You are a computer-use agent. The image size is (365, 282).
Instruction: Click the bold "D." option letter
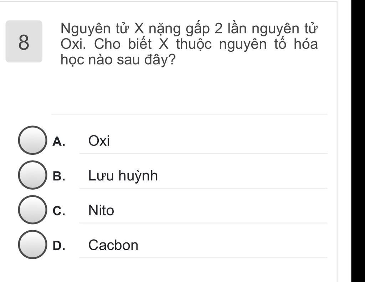(x=59, y=246)
